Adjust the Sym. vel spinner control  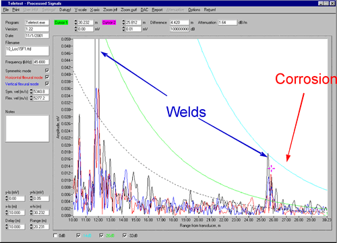pos(32,92)
